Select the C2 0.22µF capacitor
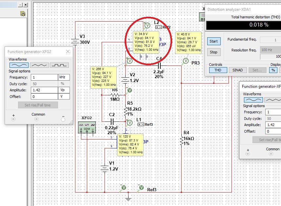This screenshot has height=206, width=281. click(112, 122)
